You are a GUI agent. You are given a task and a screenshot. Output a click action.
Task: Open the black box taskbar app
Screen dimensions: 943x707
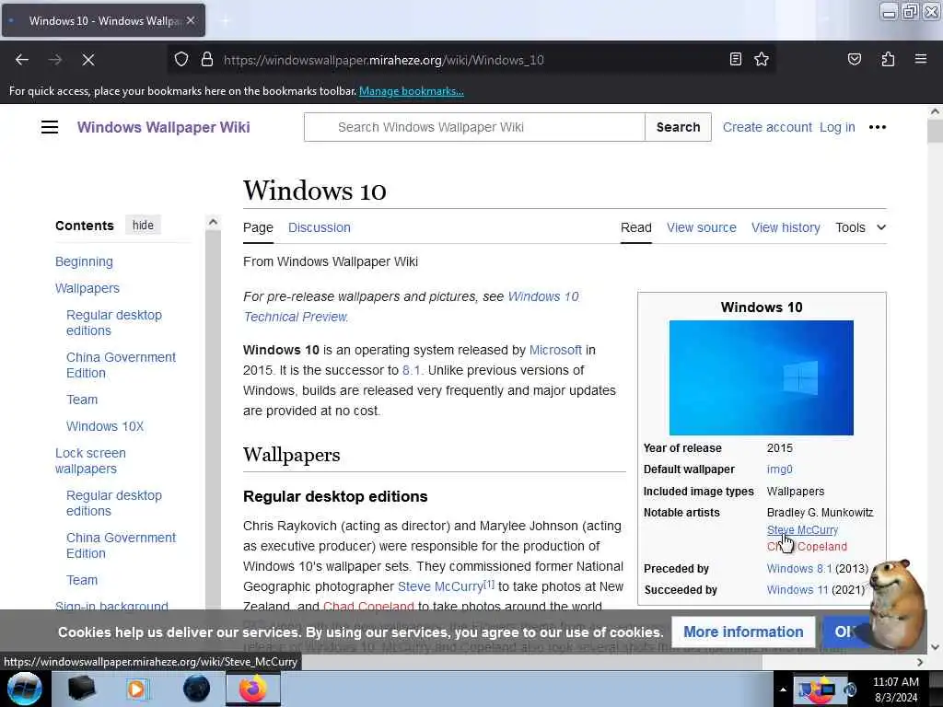pyautogui.click(x=81, y=689)
